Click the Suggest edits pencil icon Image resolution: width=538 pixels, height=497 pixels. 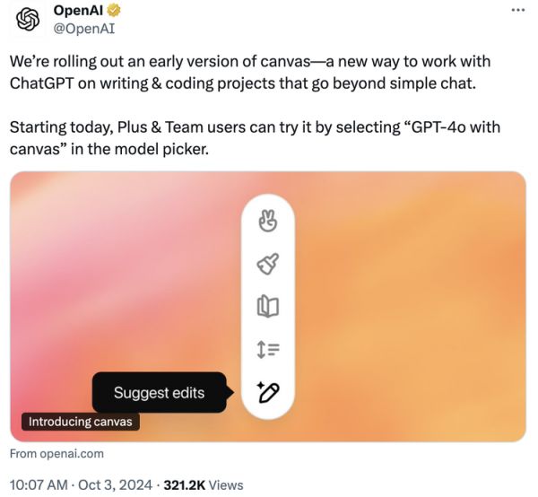click(x=268, y=392)
